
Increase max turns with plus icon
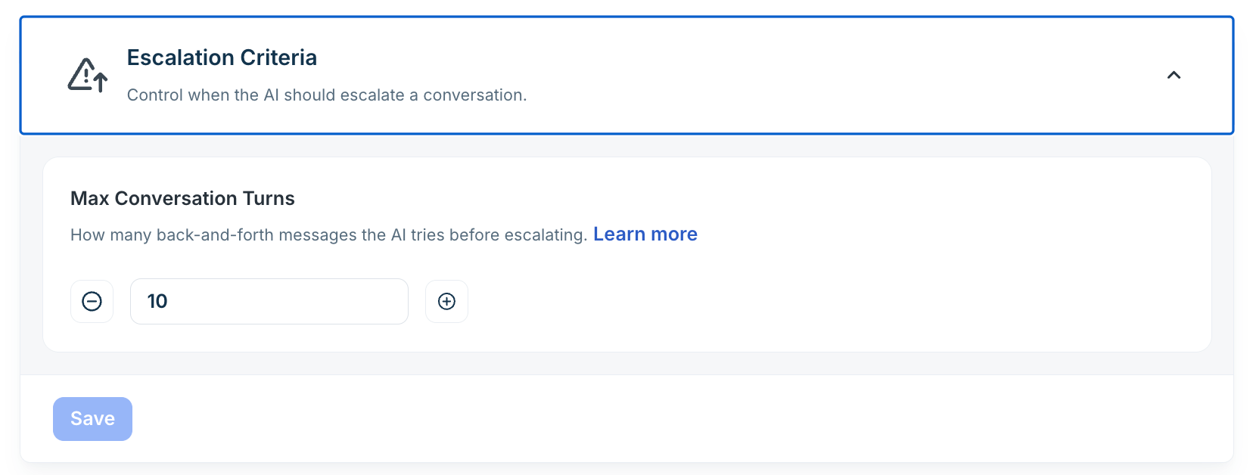click(x=446, y=302)
